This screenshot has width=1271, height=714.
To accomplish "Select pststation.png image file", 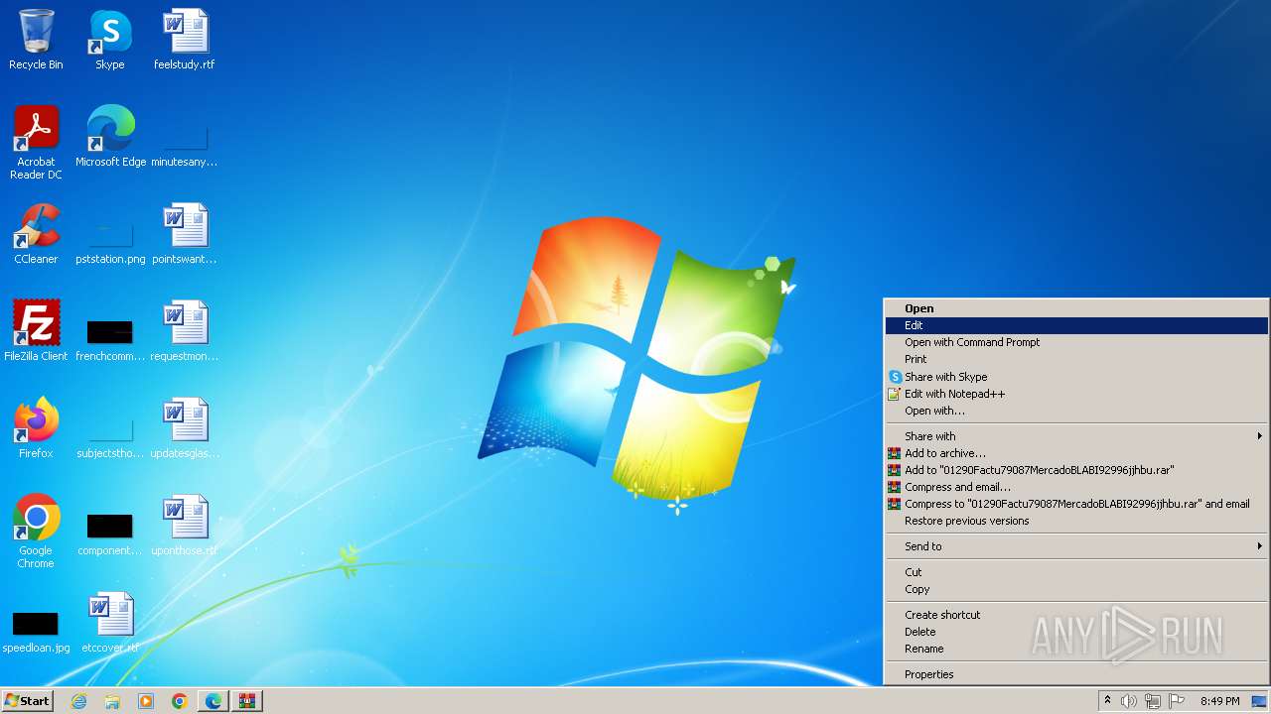I will [x=110, y=239].
